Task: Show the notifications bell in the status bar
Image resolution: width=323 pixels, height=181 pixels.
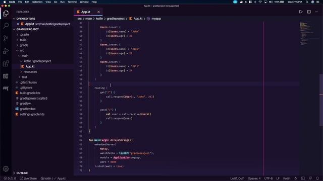Action: coord(317,178)
